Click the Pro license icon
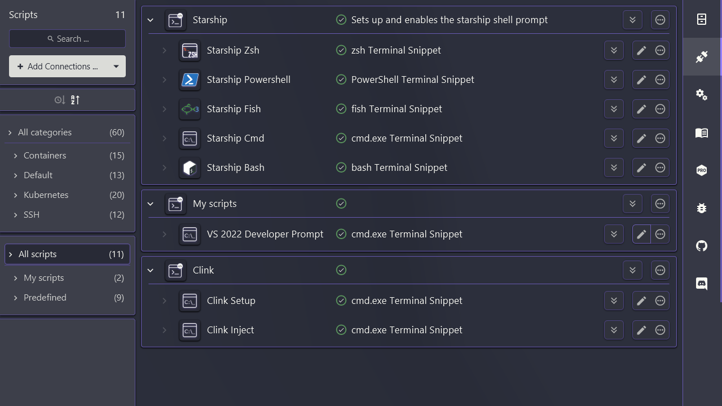722x406 pixels. 702,170
